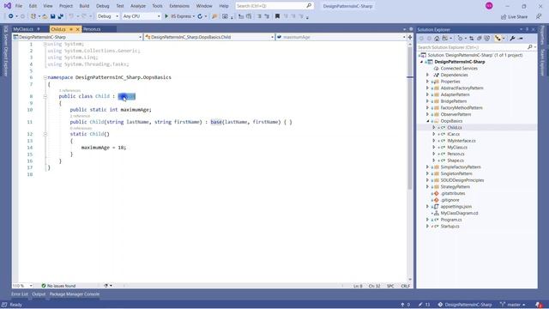
Task: Open Properties wrench icon in Solution Explorer
Action: (x=512, y=39)
